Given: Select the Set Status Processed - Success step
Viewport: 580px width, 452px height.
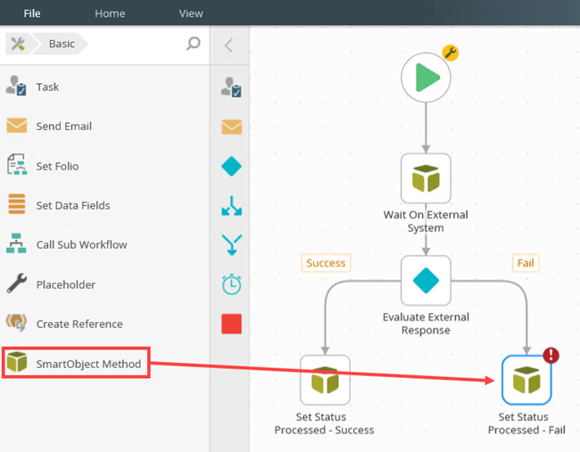Looking at the screenshot, I should 325,380.
